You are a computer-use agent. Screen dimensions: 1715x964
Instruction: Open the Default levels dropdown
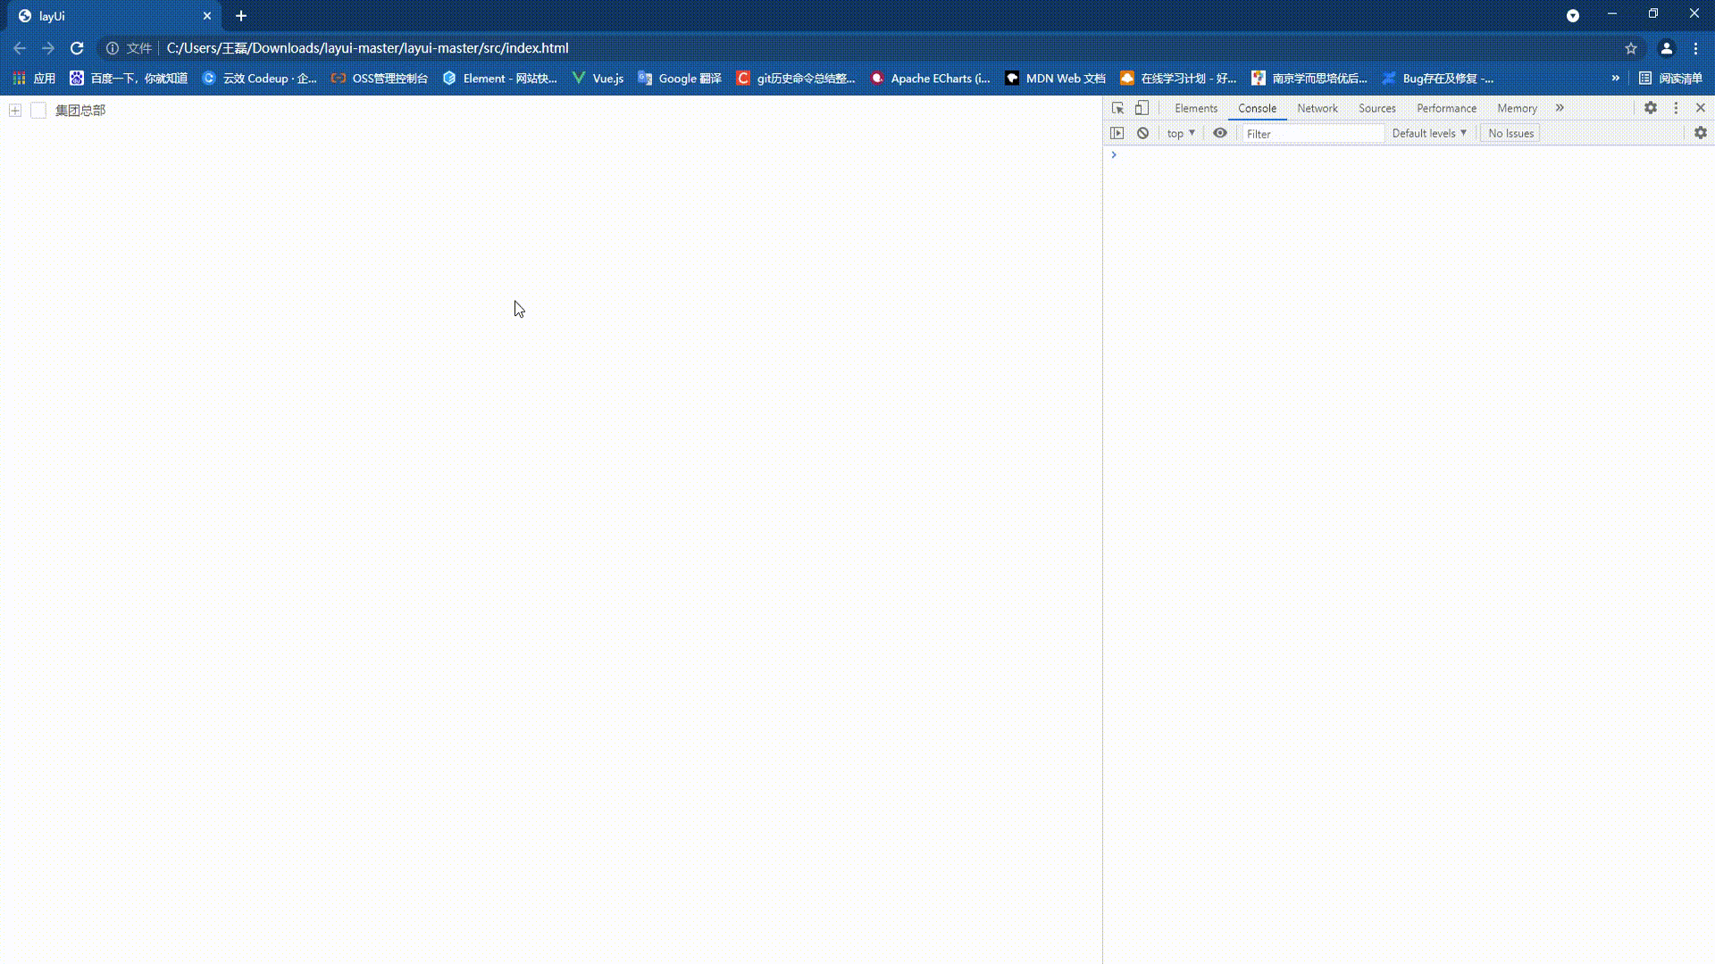point(1428,133)
